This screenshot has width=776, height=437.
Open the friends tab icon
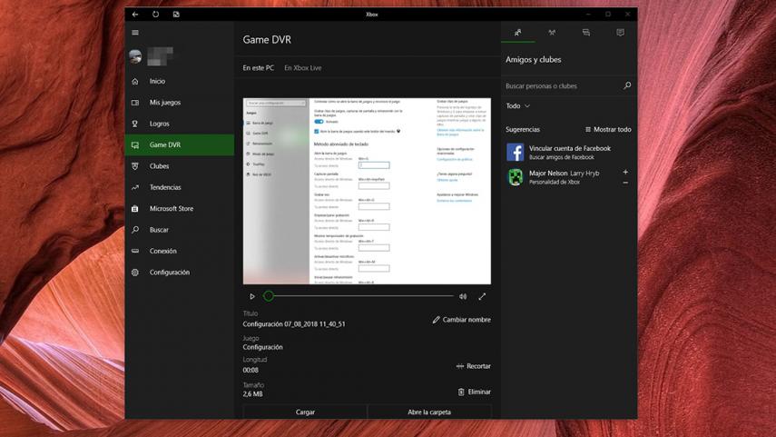(x=517, y=33)
